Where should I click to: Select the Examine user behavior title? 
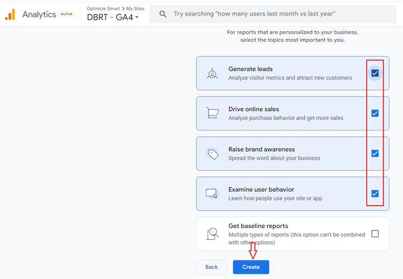pyautogui.click(x=261, y=189)
